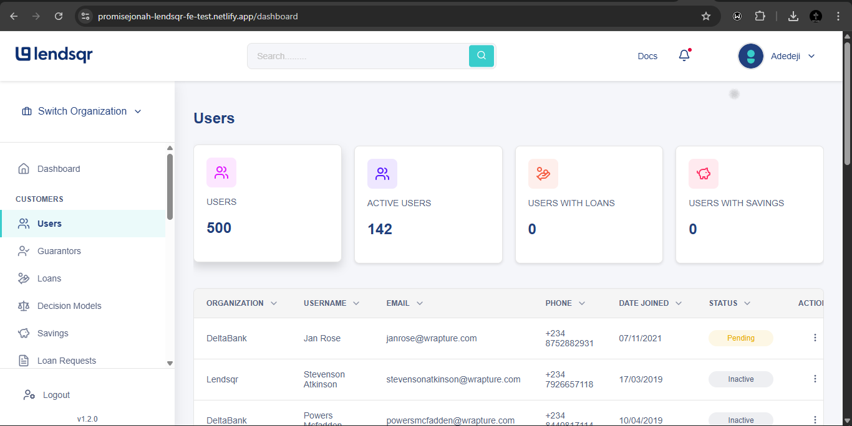Screen dimensions: 852x426
Task: Click the Lendsqr organization cell
Action: [x=223, y=379]
